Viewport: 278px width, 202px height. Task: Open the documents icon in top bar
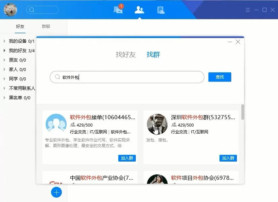click(161, 10)
